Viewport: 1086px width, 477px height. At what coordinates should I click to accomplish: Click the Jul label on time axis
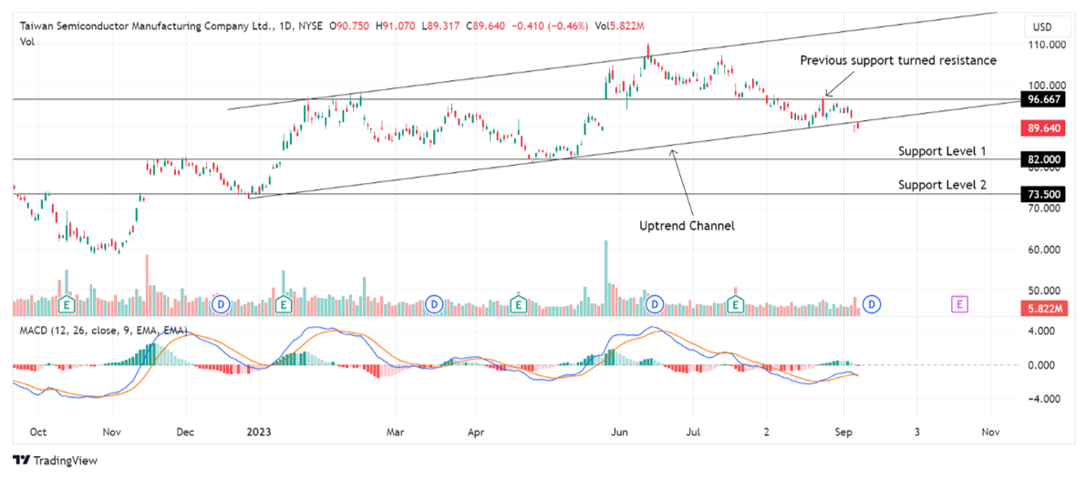[x=693, y=431]
